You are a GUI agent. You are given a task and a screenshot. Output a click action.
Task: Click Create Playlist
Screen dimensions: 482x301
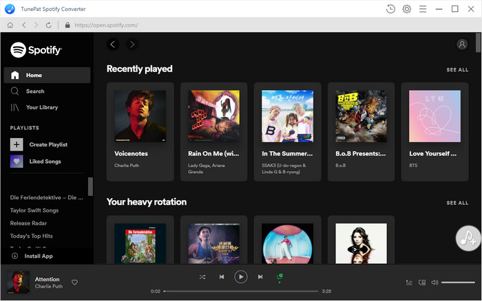click(x=48, y=144)
